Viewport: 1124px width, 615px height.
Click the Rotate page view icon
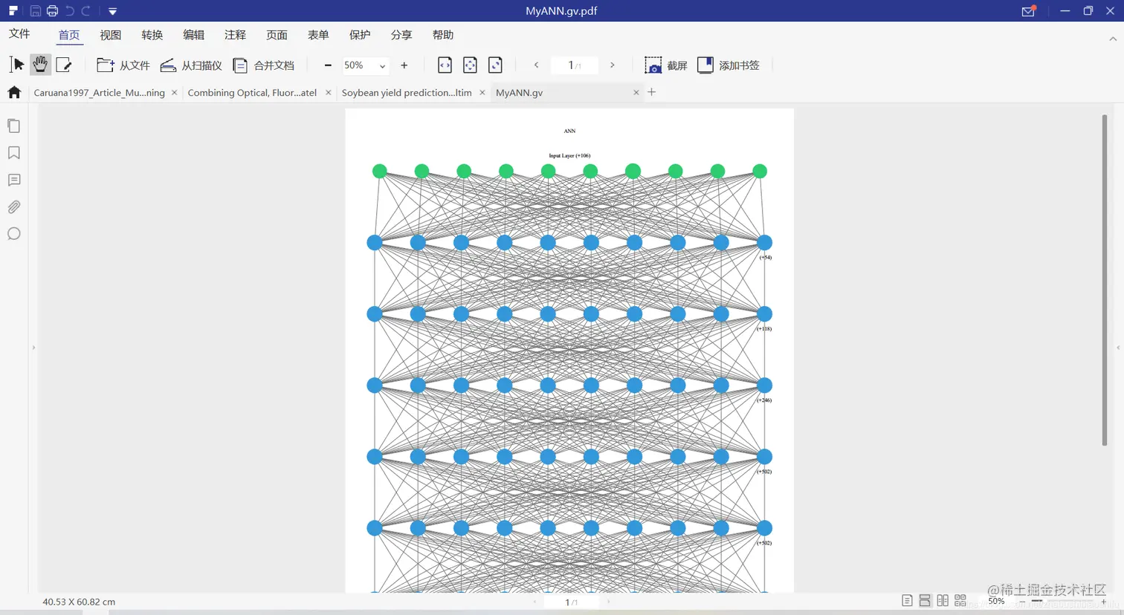pos(495,65)
